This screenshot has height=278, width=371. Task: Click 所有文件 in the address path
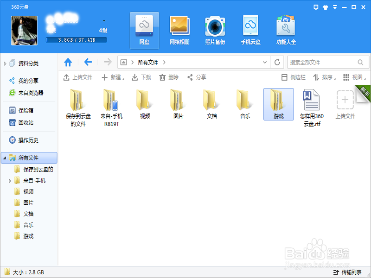click(x=148, y=63)
